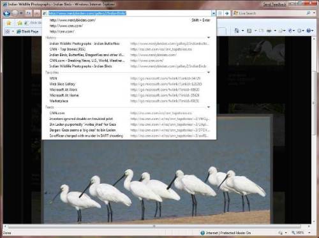Click the Add to Favorites star icon
319x238 pixels.
point(20,23)
